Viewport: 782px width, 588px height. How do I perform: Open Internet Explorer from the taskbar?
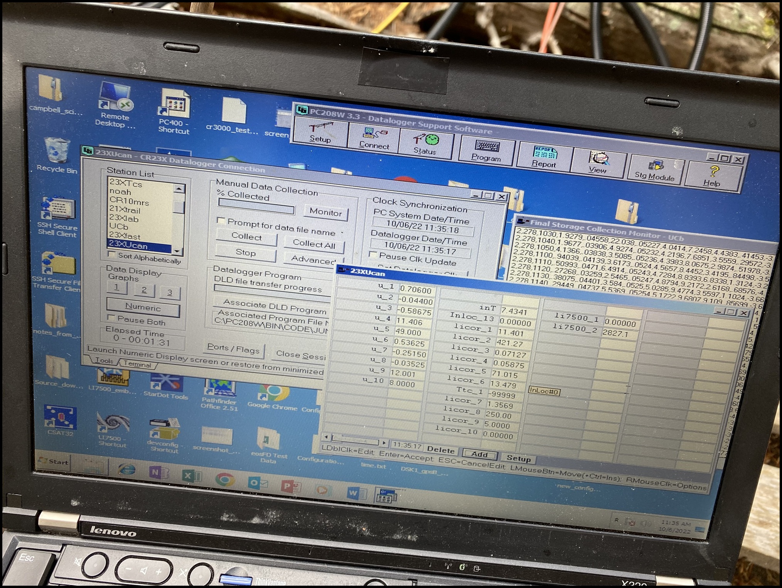pyautogui.click(x=127, y=470)
